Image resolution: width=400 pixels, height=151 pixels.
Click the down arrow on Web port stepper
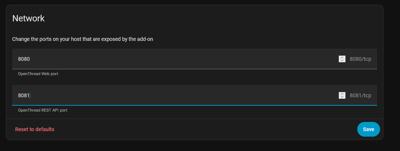point(342,61)
